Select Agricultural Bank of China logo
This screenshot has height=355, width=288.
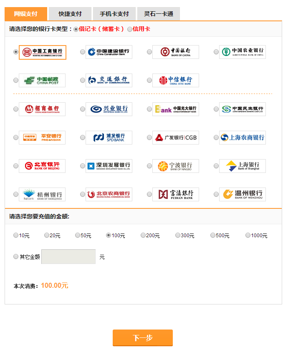(x=243, y=52)
